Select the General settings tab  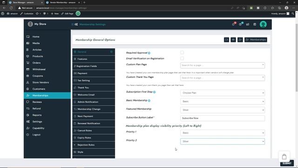(x=94, y=52)
